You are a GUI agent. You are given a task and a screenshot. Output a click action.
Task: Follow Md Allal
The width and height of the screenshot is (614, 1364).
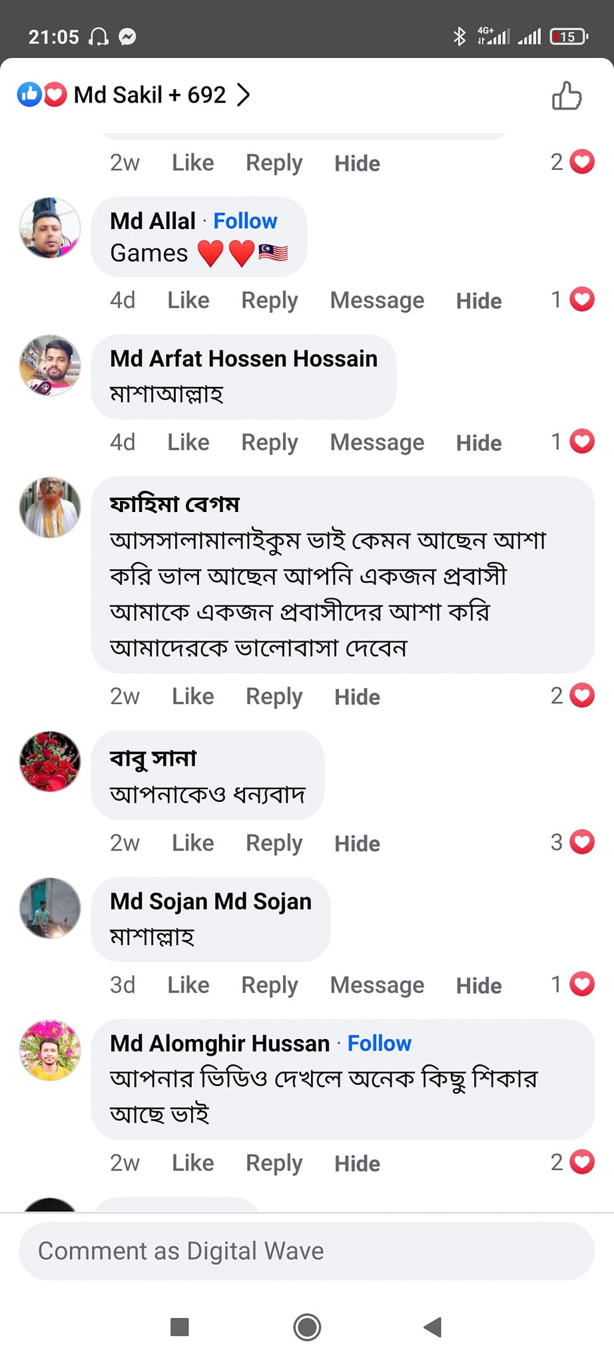(x=245, y=221)
